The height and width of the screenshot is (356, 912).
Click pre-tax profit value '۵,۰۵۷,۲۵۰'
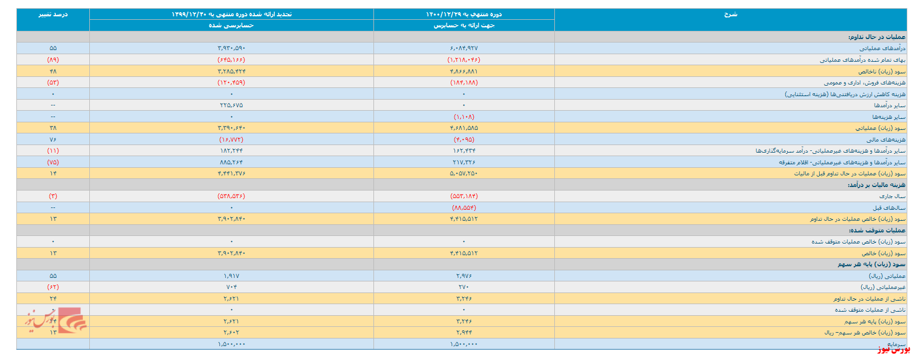tap(464, 174)
